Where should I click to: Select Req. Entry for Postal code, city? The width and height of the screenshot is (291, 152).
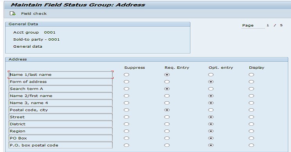tap(167, 110)
